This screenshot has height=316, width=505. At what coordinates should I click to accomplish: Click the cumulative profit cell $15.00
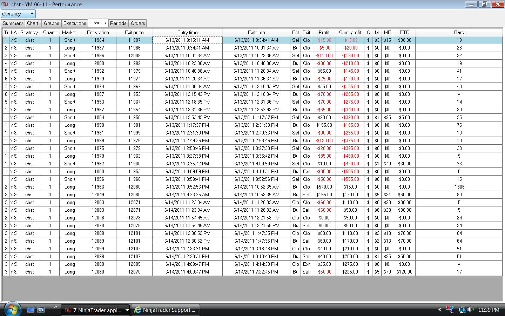[x=350, y=187]
